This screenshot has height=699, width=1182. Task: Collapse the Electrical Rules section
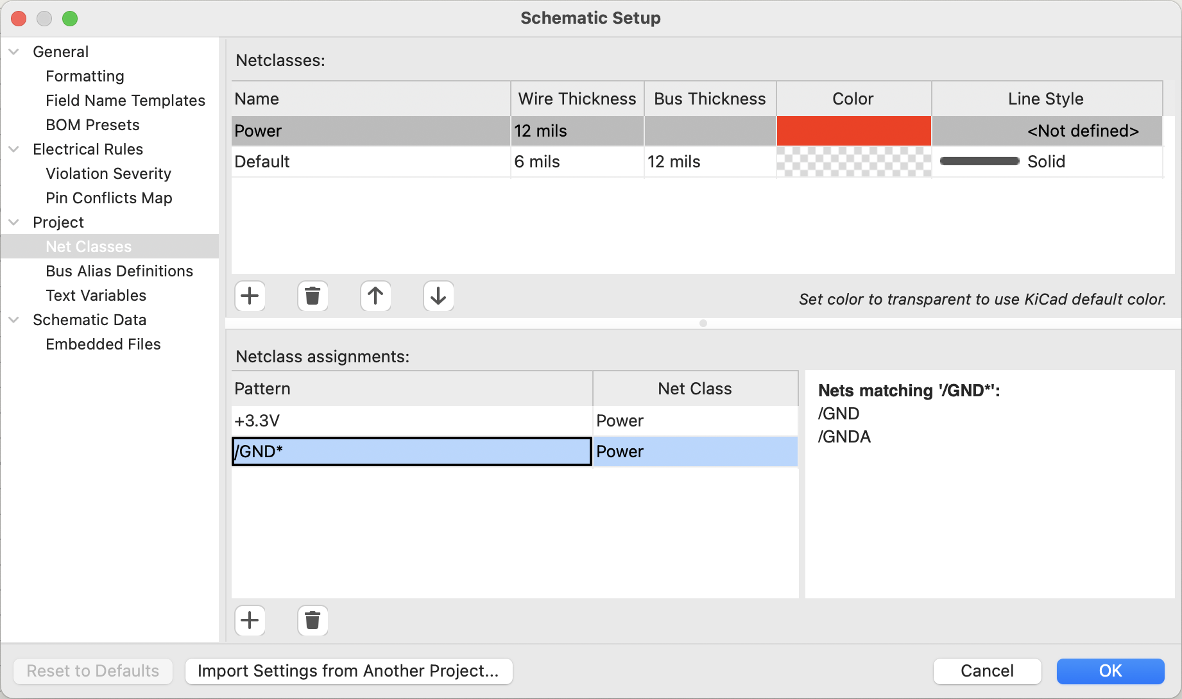point(14,149)
